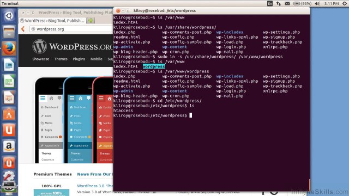Launch Firefox from the dock
This screenshot has width=349, height=196.
pos(9,48)
